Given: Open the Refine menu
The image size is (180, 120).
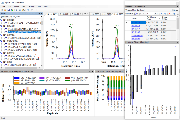Looking at the screenshot, I should click(16, 6).
